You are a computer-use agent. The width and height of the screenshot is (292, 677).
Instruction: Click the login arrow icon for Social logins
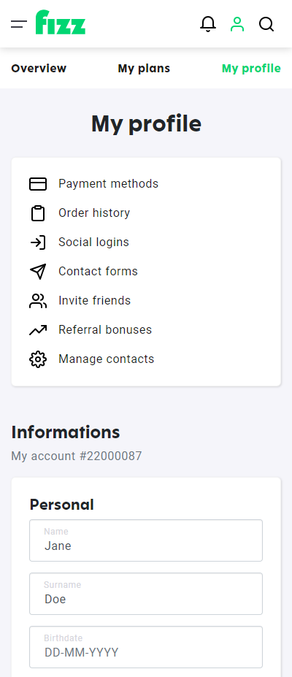38,242
